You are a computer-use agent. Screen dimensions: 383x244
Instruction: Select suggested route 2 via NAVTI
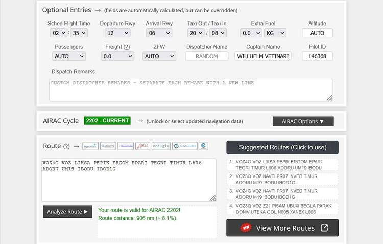coord(282,179)
